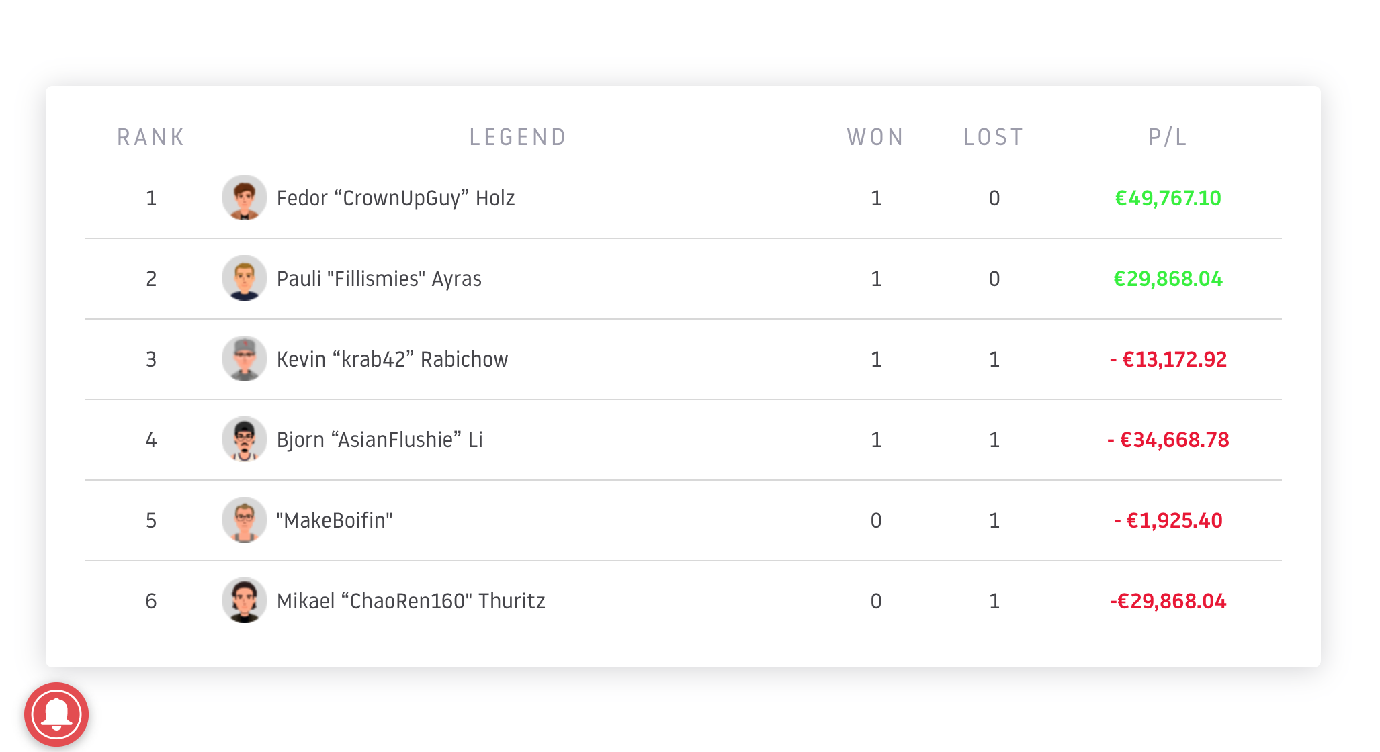Click the - €34,668.78 loss value

tap(1168, 440)
